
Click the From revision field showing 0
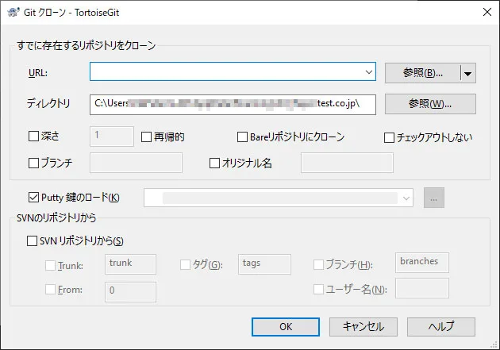[130, 291]
